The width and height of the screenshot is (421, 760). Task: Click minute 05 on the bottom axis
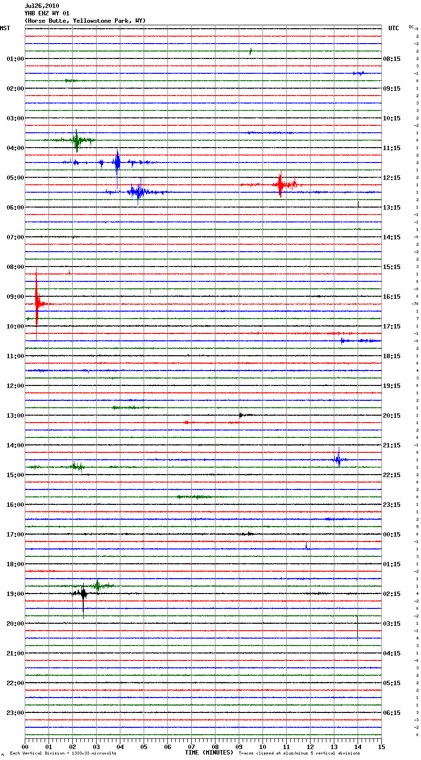pos(144,747)
